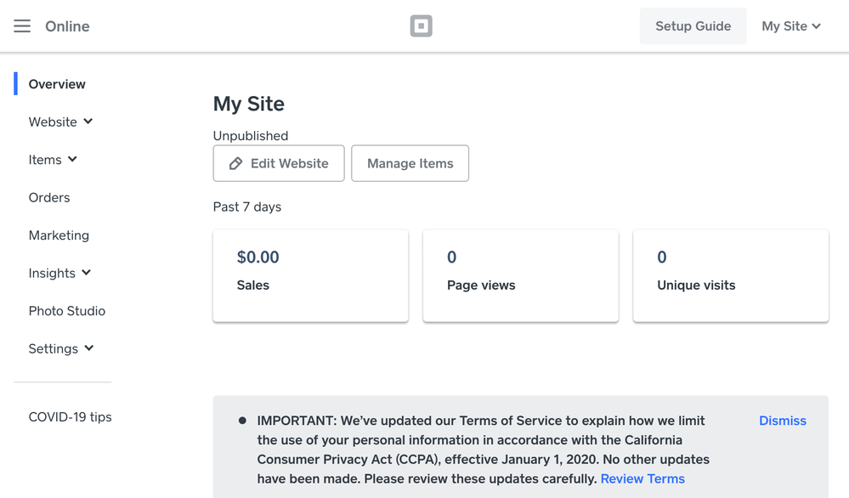Open the Review Terms link
This screenshot has width=849, height=498.
coord(642,478)
